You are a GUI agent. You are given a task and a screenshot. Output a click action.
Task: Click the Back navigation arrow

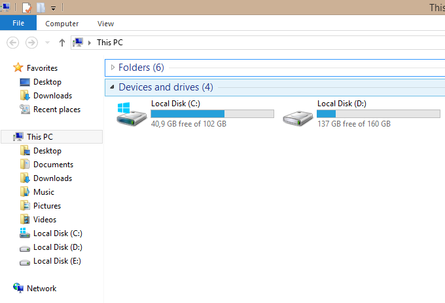click(x=13, y=43)
